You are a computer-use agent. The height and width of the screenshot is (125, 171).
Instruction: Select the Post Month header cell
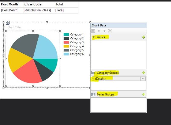pyautogui.click(x=12, y=4)
